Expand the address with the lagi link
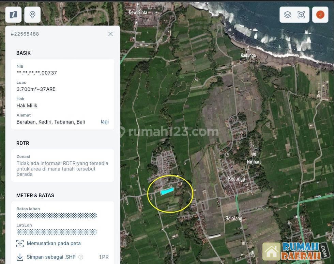Viewport: 334px width, 264px height. tap(105, 122)
